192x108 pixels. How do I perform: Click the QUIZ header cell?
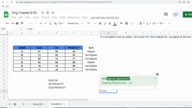point(39,48)
